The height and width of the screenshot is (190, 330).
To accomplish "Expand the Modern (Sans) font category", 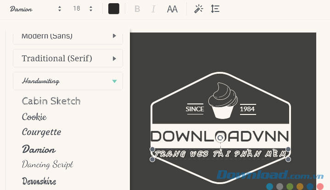I will point(68,36).
